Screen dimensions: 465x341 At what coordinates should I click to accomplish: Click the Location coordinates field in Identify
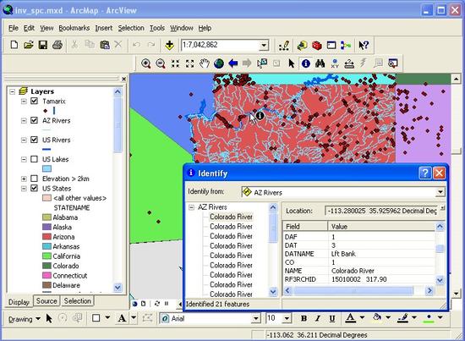click(381, 211)
